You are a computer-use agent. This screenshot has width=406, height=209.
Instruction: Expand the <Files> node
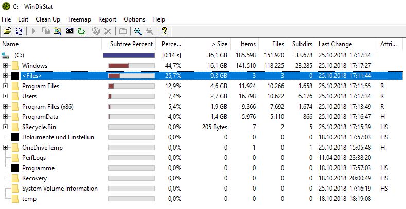click(6, 76)
